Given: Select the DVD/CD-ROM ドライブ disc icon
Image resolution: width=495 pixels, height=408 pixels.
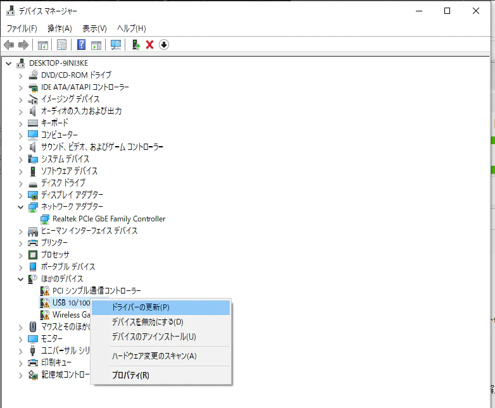Looking at the screenshot, I should pyautogui.click(x=33, y=75).
